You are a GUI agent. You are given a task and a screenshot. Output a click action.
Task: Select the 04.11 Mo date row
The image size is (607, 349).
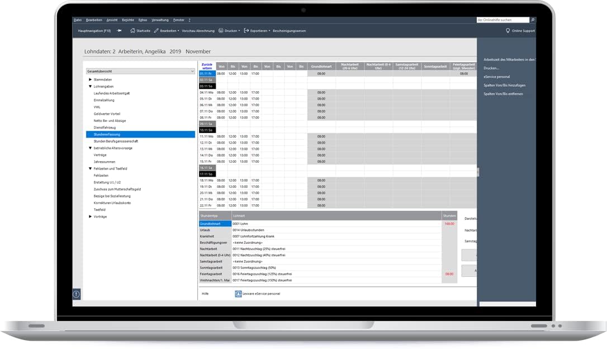[x=207, y=93]
